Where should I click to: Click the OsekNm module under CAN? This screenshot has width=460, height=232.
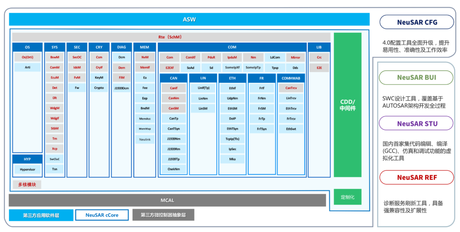click(173, 169)
